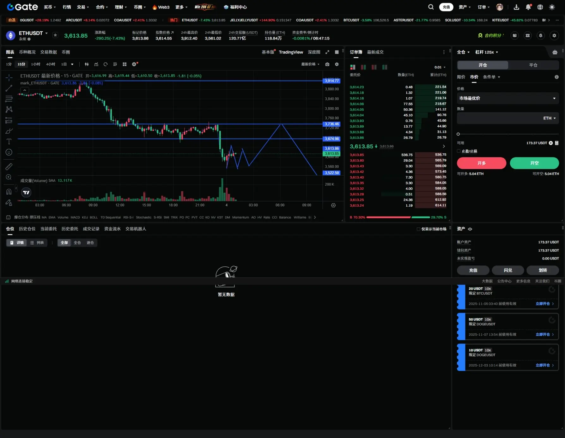565x438 pixels.
Task: Select the chart pattern drawing tool
Action: tap(9, 109)
